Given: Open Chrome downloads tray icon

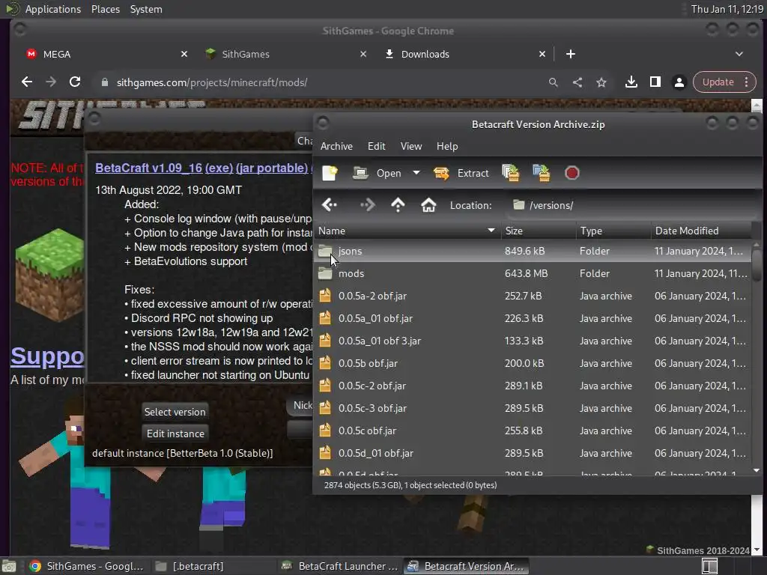Looking at the screenshot, I should click(x=631, y=82).
